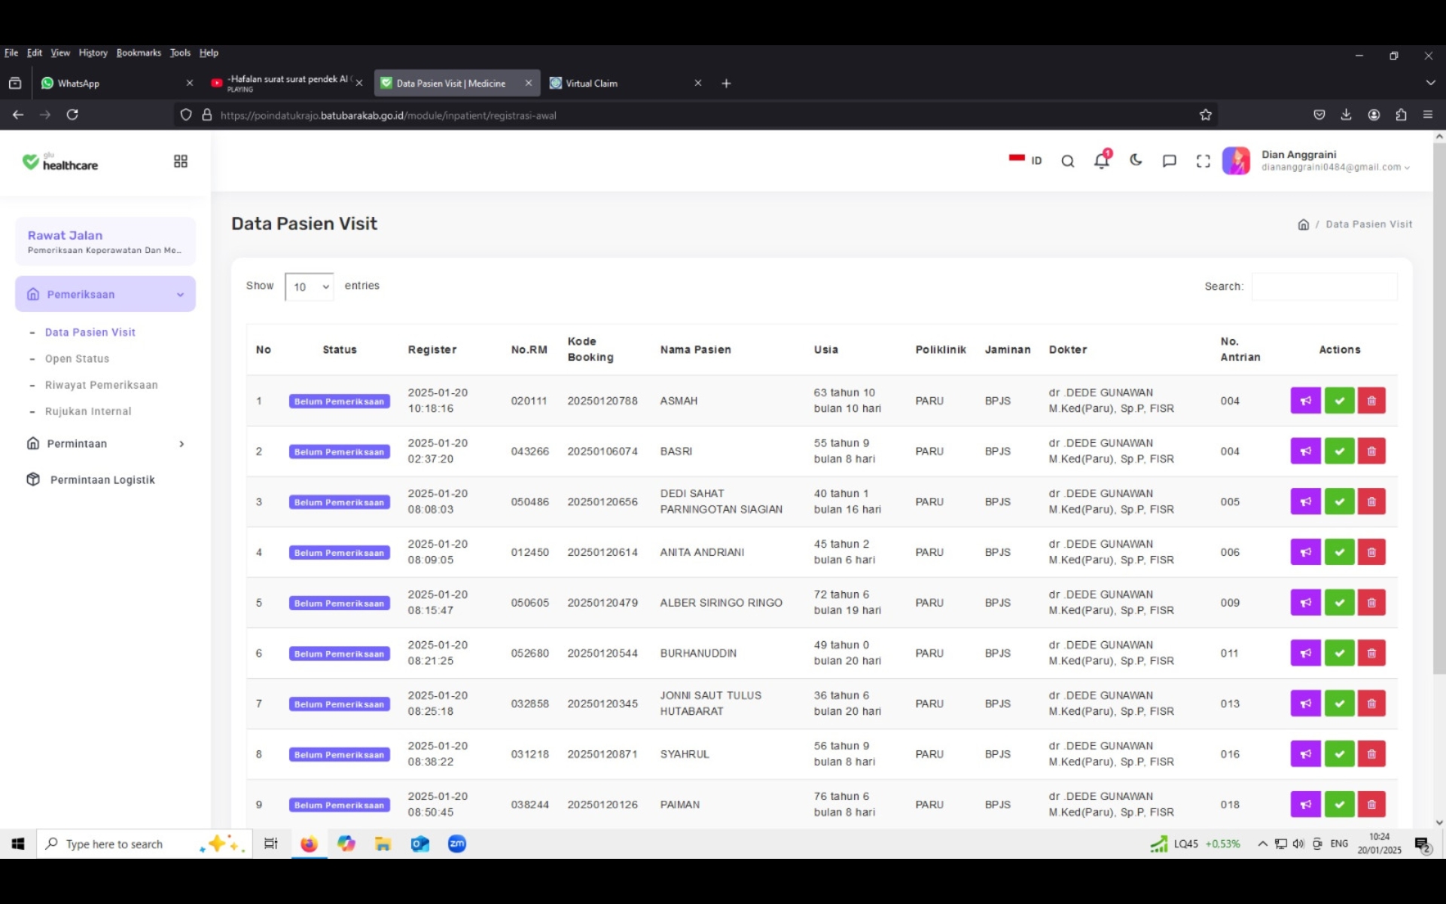
Task: Click the green checkmark button for BASRI
Action: (1339, 451)
